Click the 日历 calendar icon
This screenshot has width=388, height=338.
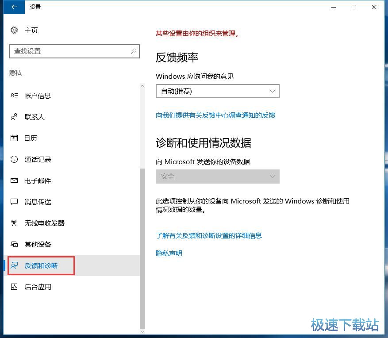pyautogui.click(x=14, y=138)
